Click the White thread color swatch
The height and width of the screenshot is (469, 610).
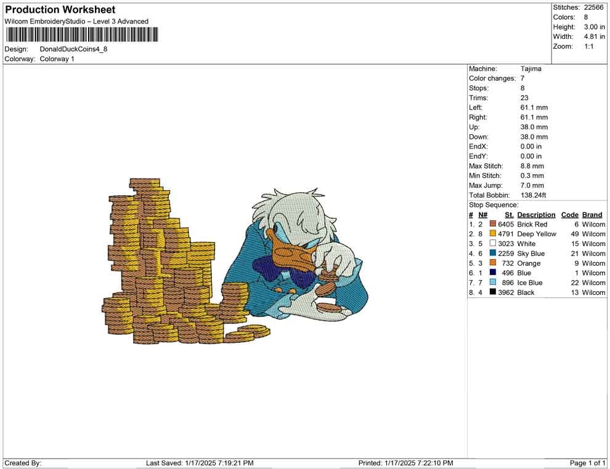pyautogui.click(x=492, y=243)
